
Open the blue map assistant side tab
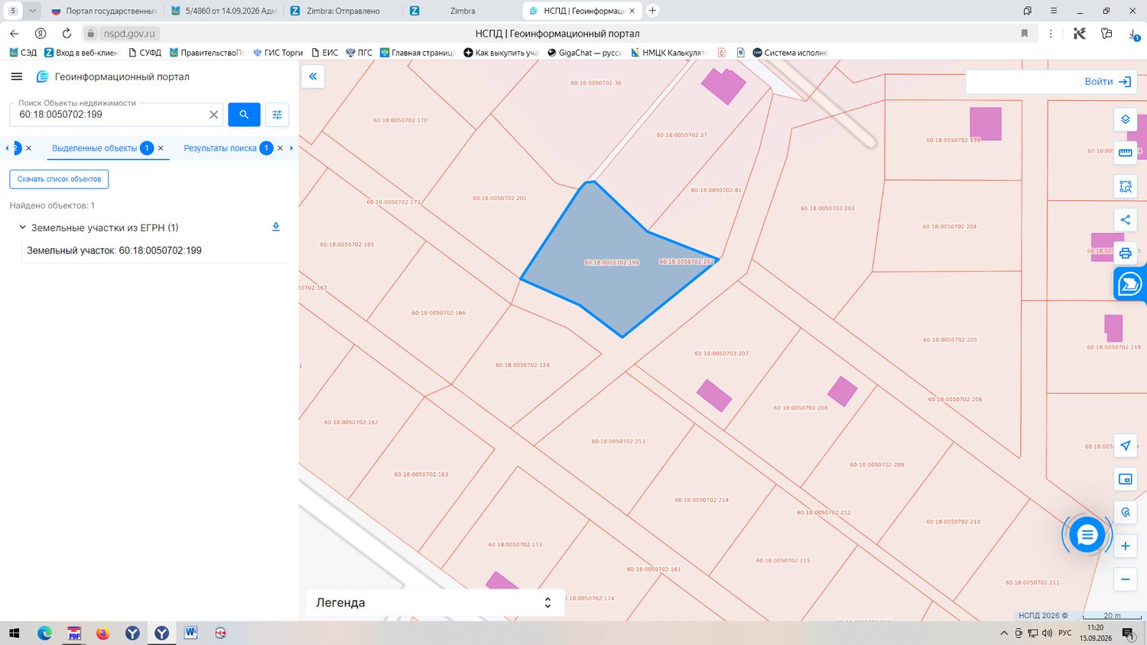pyautogui.click(x=1130, y=284)
